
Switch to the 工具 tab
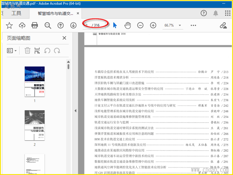(16, 13)
